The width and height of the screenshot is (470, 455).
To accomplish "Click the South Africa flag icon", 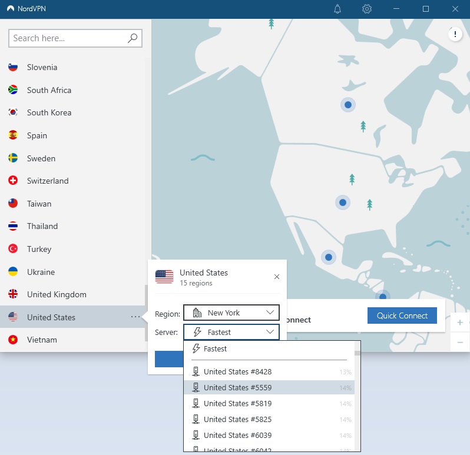I will coord(13,90).
